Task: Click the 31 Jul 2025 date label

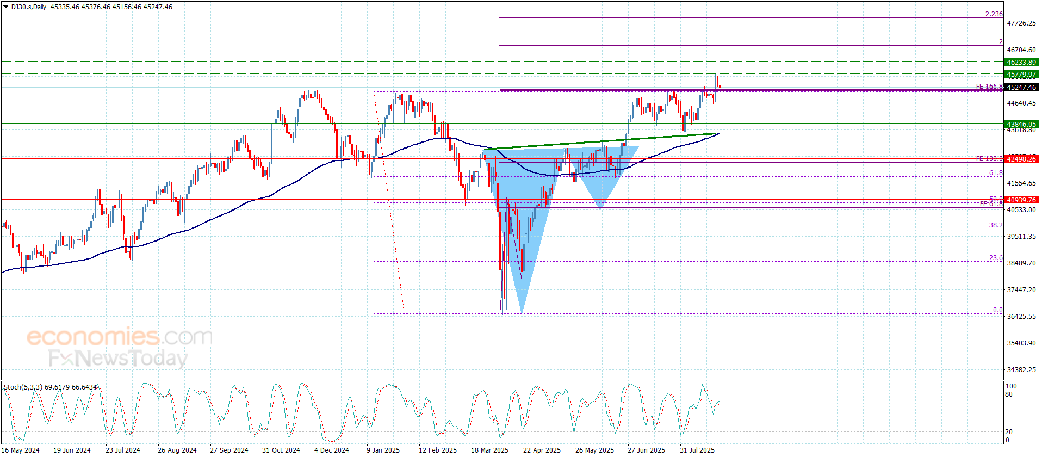Action: coord(697,450)
